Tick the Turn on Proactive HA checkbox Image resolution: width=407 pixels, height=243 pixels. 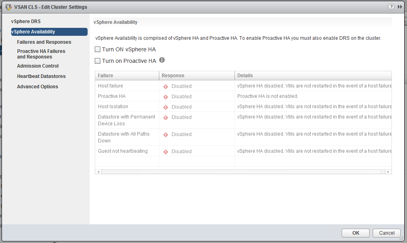tap(98, 61)
